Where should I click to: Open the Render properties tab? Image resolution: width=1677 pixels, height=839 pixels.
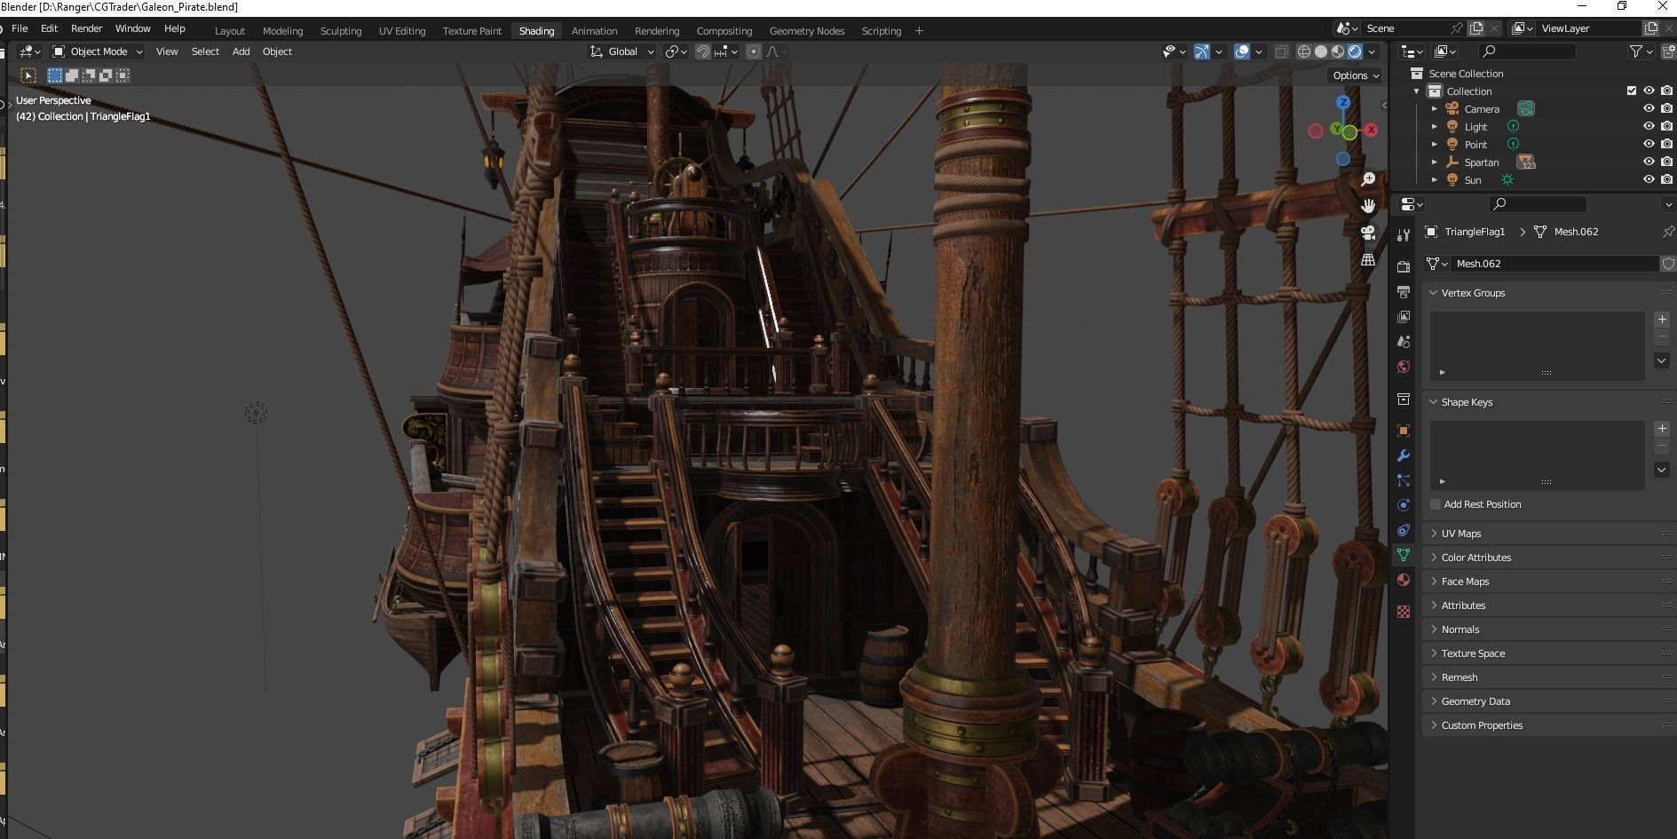[x=1404, y=266]
